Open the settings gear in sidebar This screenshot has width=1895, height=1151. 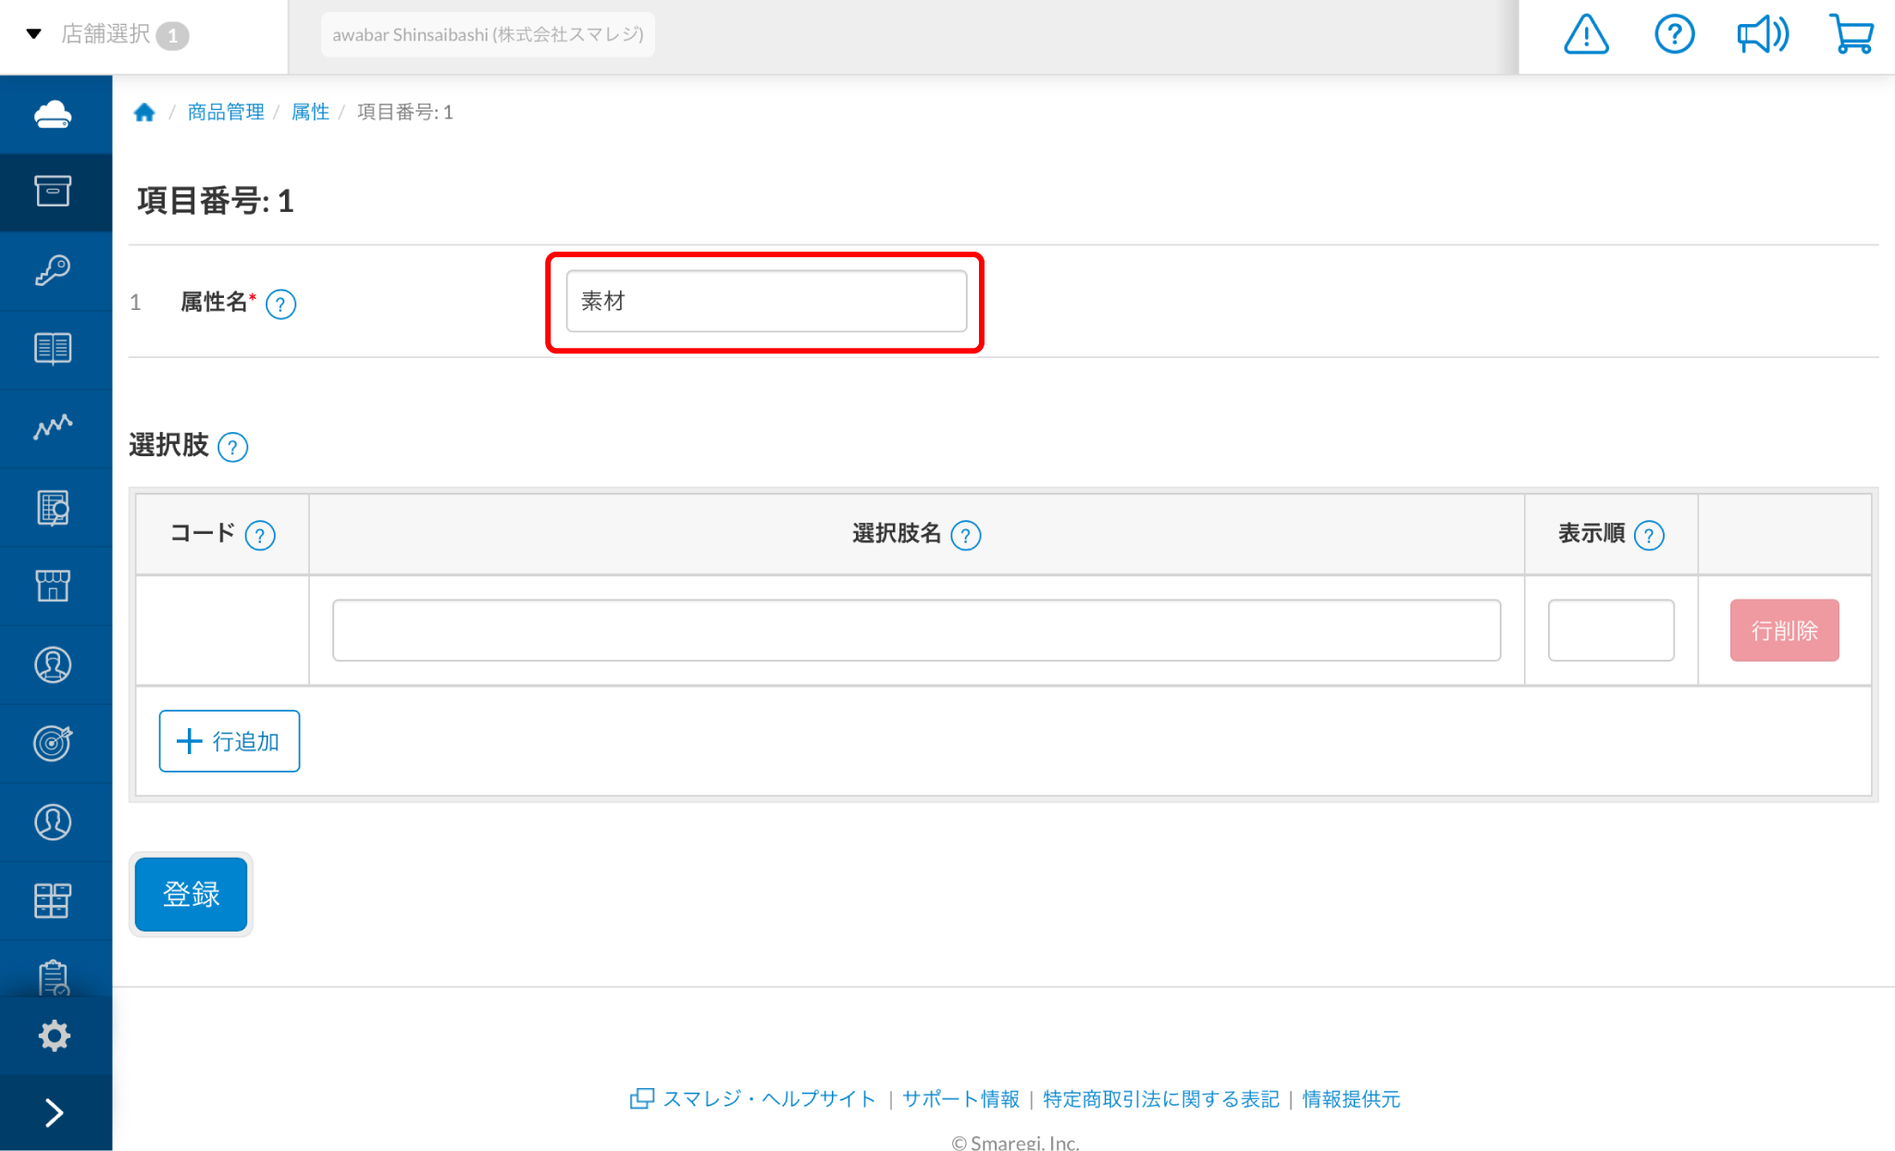point(55,1035)
